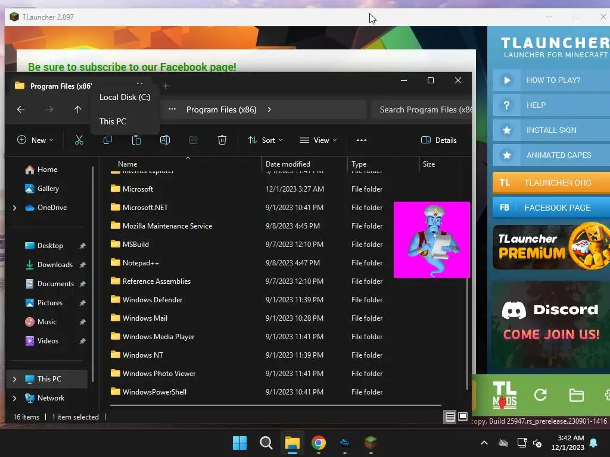Image resolution: width=610 pixels, height=457 pixels.
Task: Click the file list horizontal scrollbar
Action: [275, 405]
